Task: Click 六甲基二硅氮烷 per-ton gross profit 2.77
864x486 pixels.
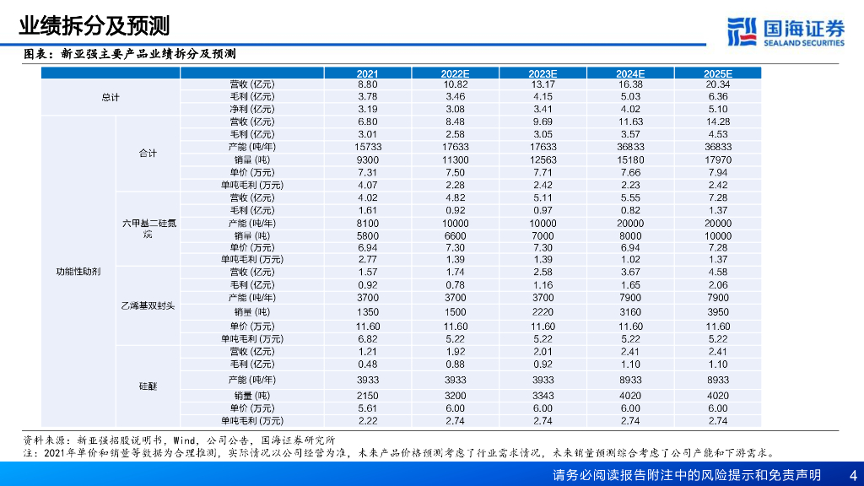Action: [368, 259]
